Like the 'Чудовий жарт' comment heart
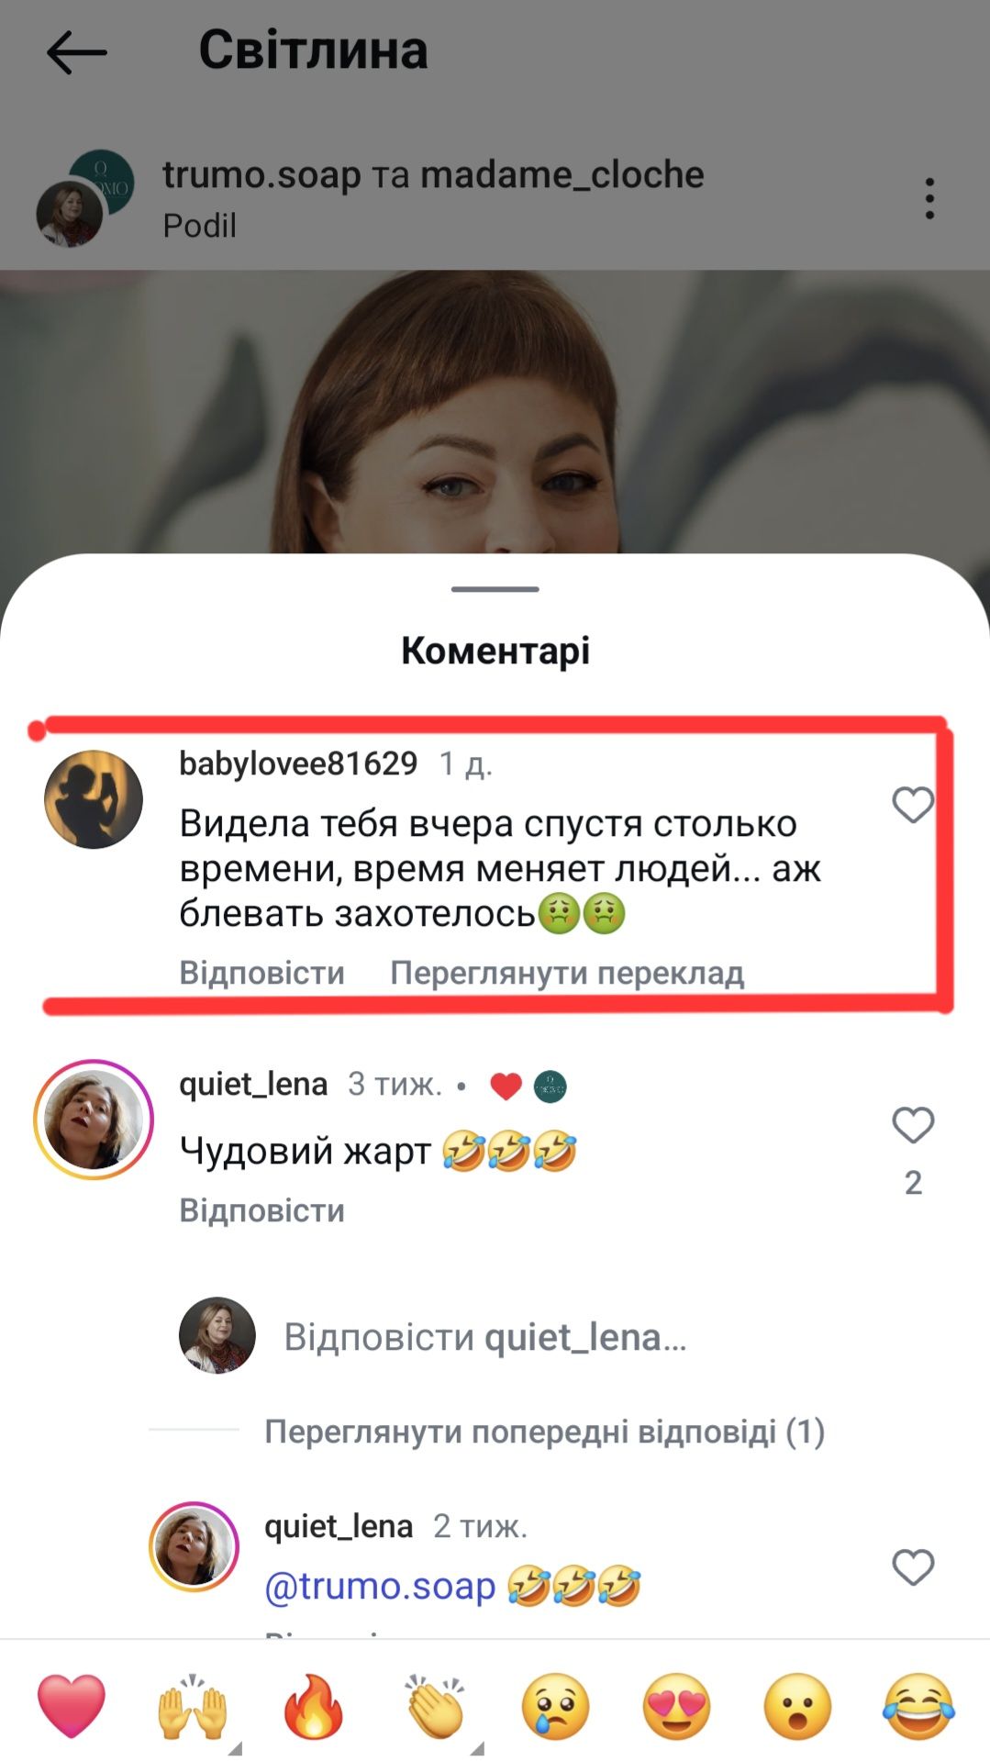The image size is (990, 1761). pos(913,1125)
